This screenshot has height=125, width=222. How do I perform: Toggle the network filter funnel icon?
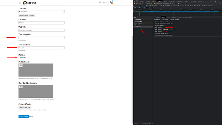click(140, 4)
